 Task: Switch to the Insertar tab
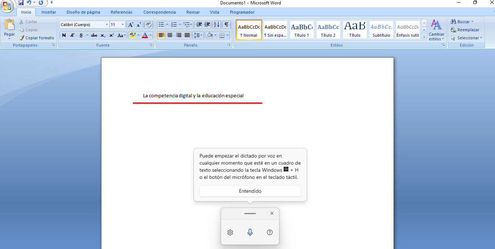point(49,12)
